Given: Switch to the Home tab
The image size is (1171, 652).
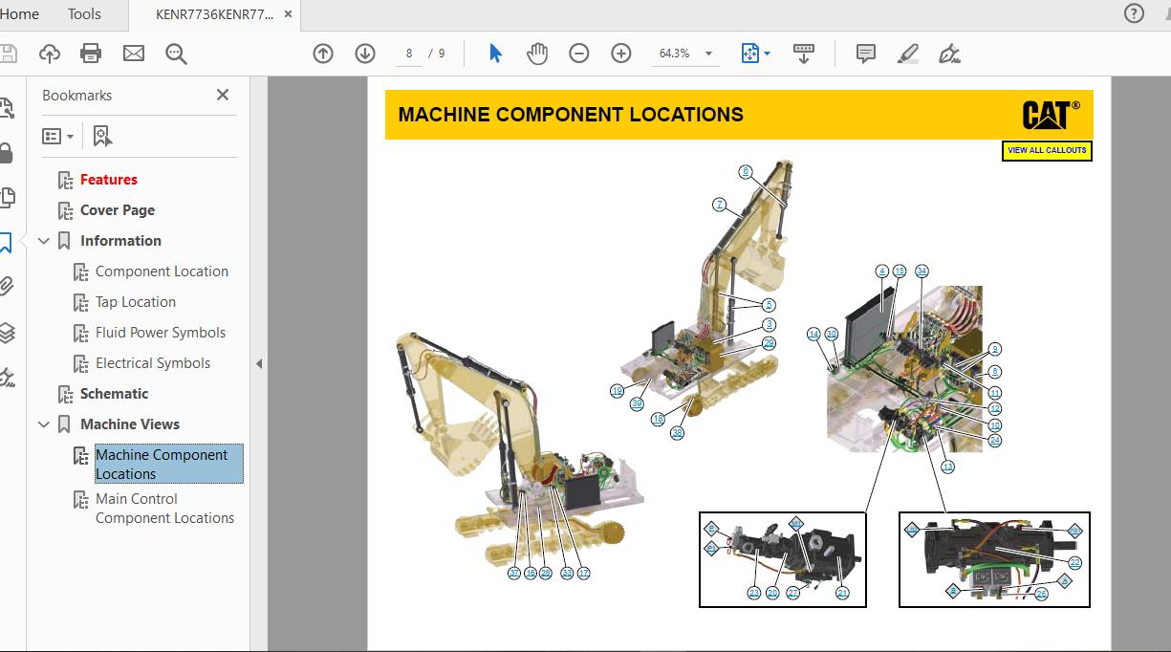Looking at the screenshot, I should 19,14.
